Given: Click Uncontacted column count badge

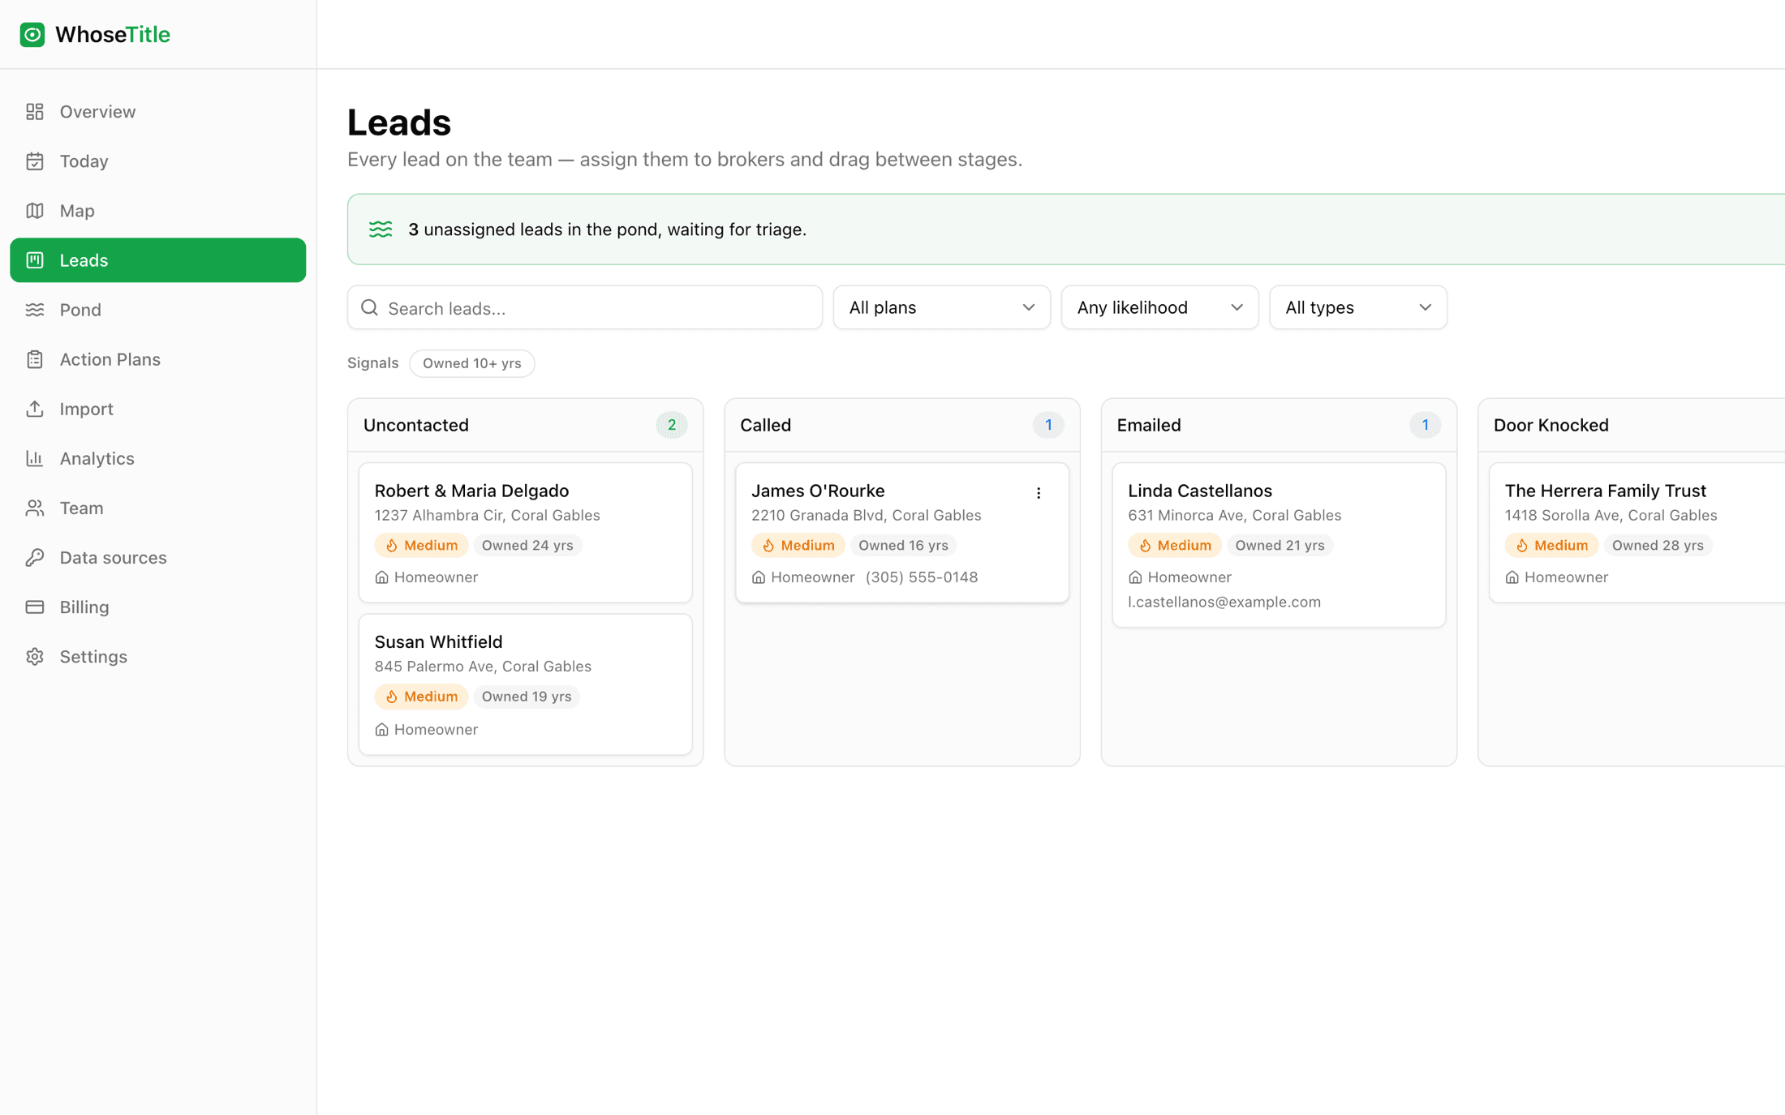Looking at the screenshot, I should point(671,425).
